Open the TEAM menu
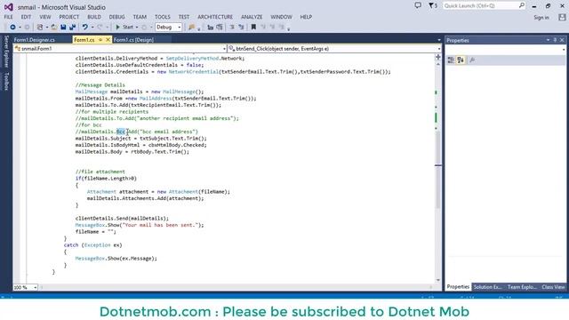Screen dimensions: 569x320 tap(140, 17)
